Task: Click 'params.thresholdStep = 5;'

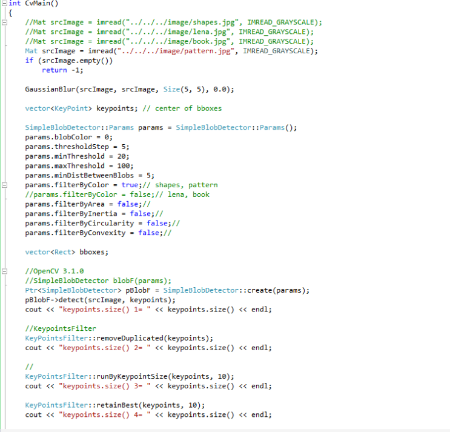Action: [77, 147]
